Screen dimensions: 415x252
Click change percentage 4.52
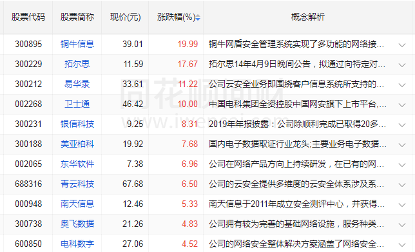[189, 244]
